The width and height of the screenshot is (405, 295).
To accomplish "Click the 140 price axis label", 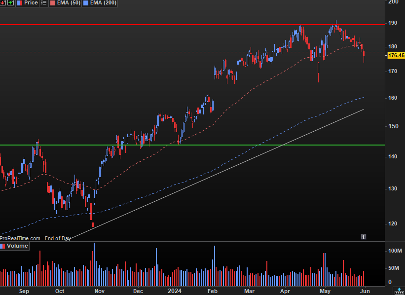I will 393,156.
